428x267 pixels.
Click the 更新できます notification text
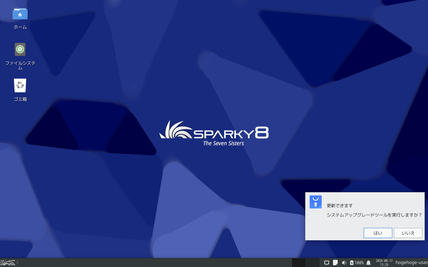(x=339, y=206)
